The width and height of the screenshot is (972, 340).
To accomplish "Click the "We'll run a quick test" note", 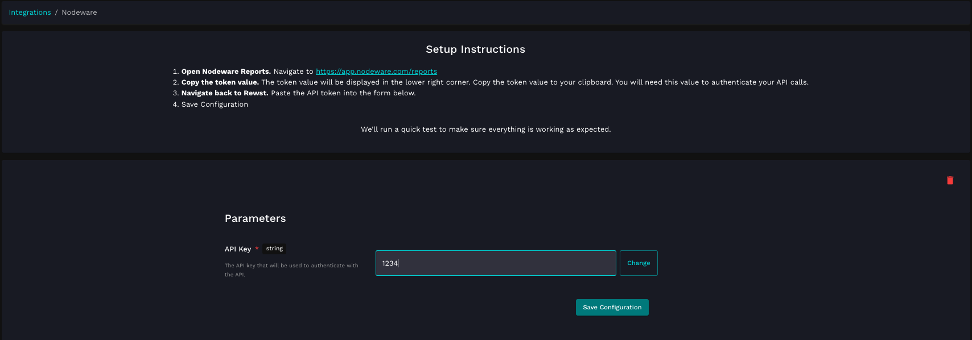I will pyautogui.click(x=485, y=129).
